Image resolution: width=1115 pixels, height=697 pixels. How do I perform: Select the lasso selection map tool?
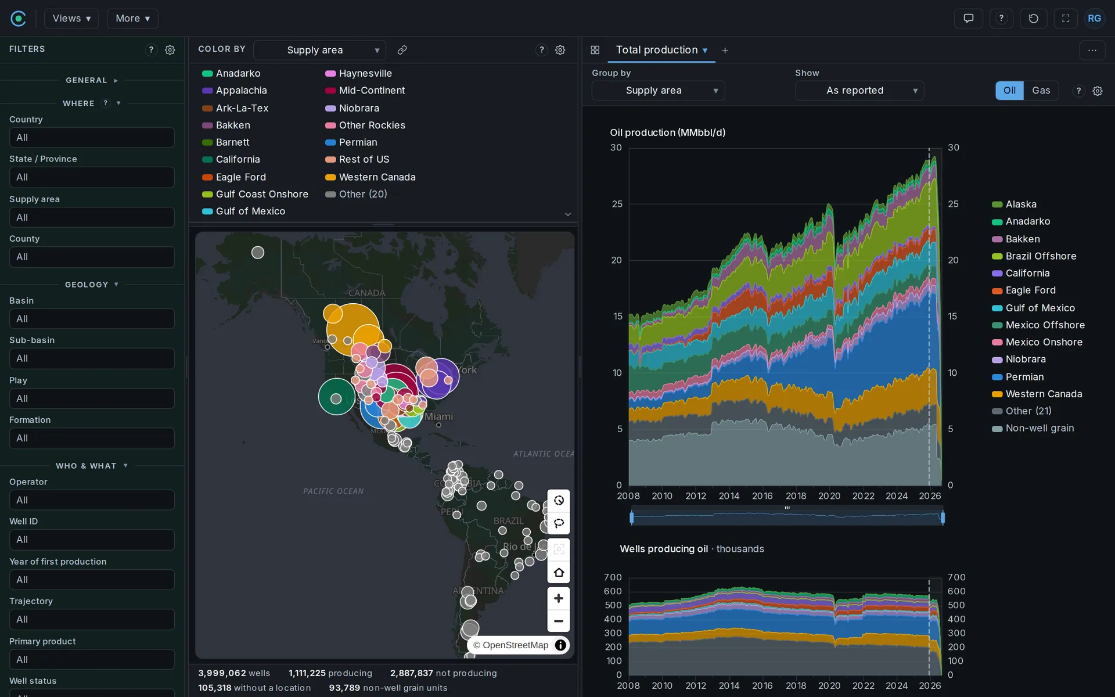coord(559,523)
